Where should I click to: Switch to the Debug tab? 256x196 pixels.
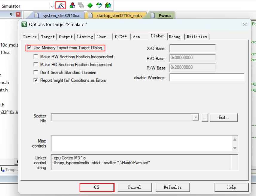[174, 37]
